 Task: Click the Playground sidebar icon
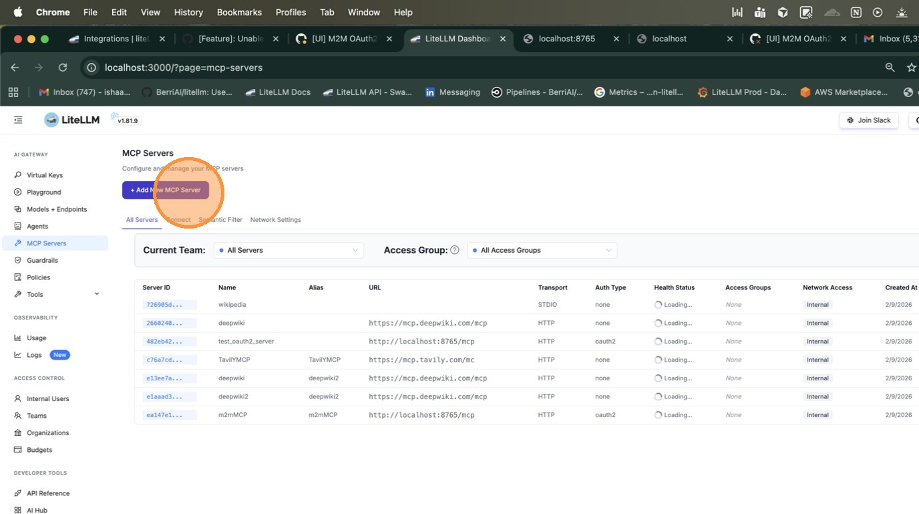click(x=18, y=192)
